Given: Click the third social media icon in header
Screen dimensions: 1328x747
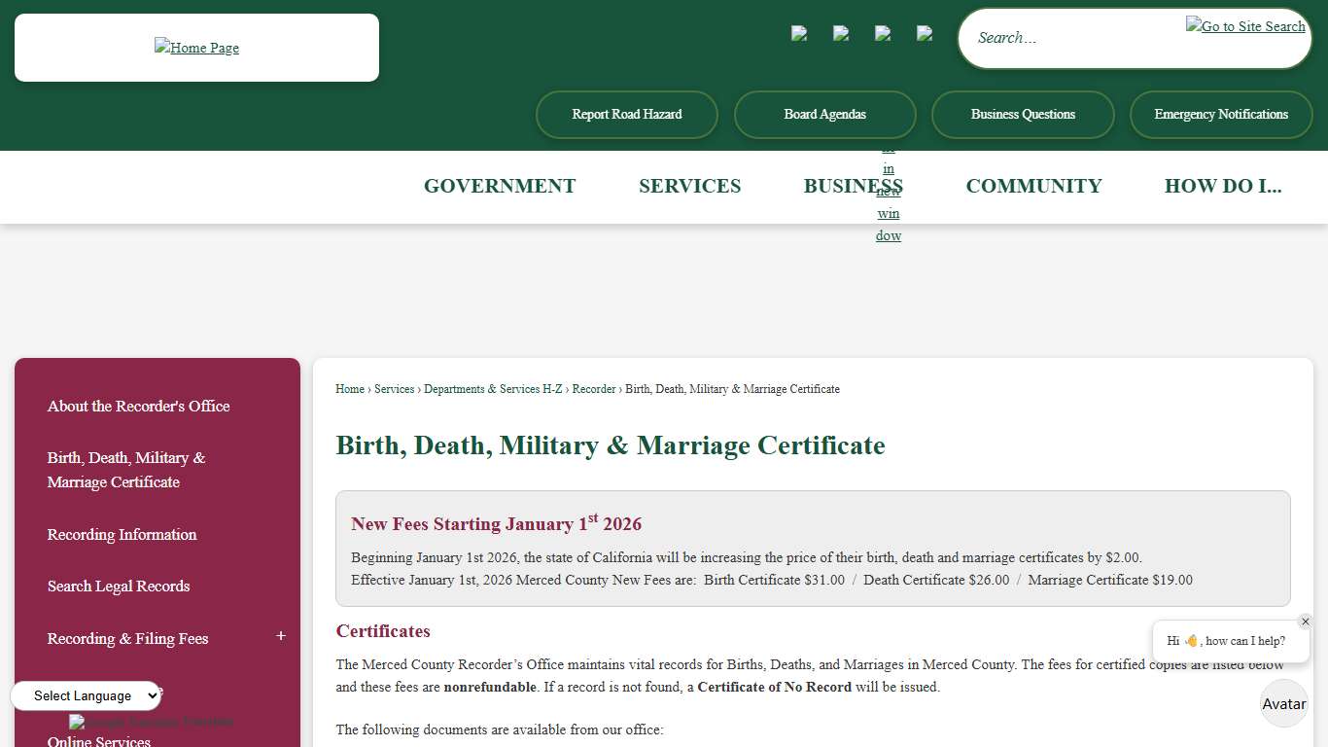Looking at the screenshot, I should [883, 33].
